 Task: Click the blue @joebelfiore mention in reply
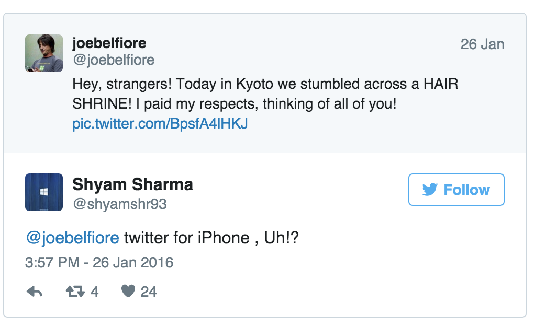(x=72, y=238)
